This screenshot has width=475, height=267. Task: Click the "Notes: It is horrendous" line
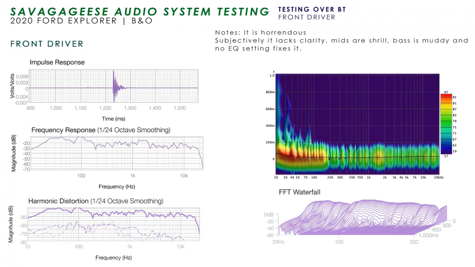[x=261, y=32]
